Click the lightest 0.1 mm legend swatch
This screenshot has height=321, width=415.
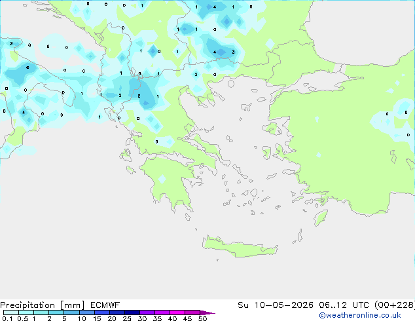click(x=11, y=312)
